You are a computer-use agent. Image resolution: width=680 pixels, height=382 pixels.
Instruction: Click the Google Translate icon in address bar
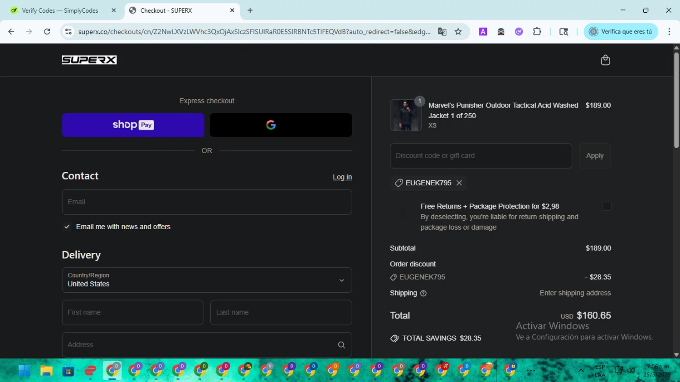click(x=442, y=32)
